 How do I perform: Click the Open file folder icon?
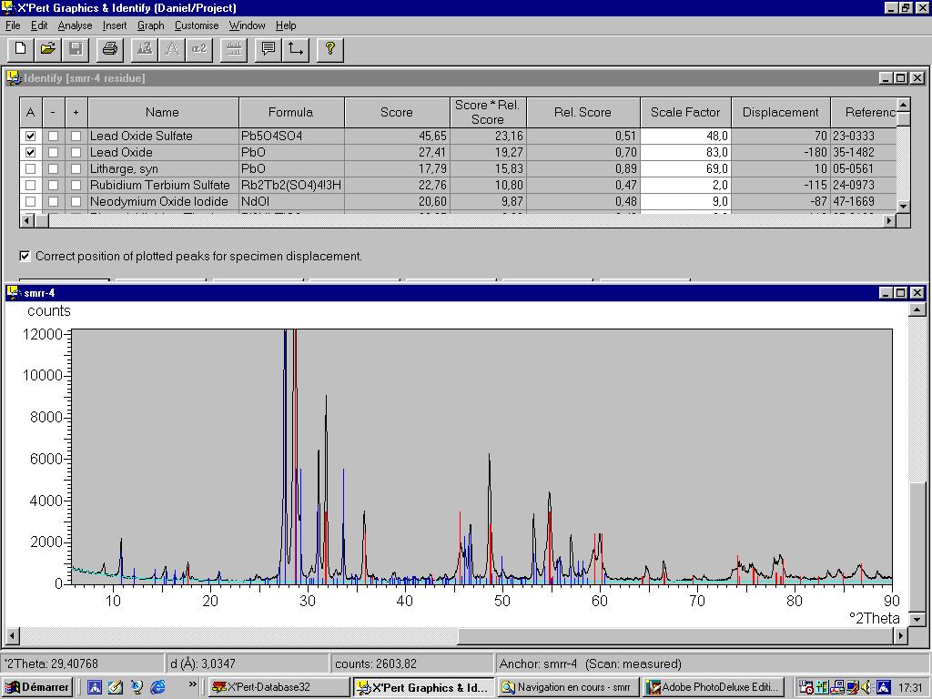pos(48,49)
